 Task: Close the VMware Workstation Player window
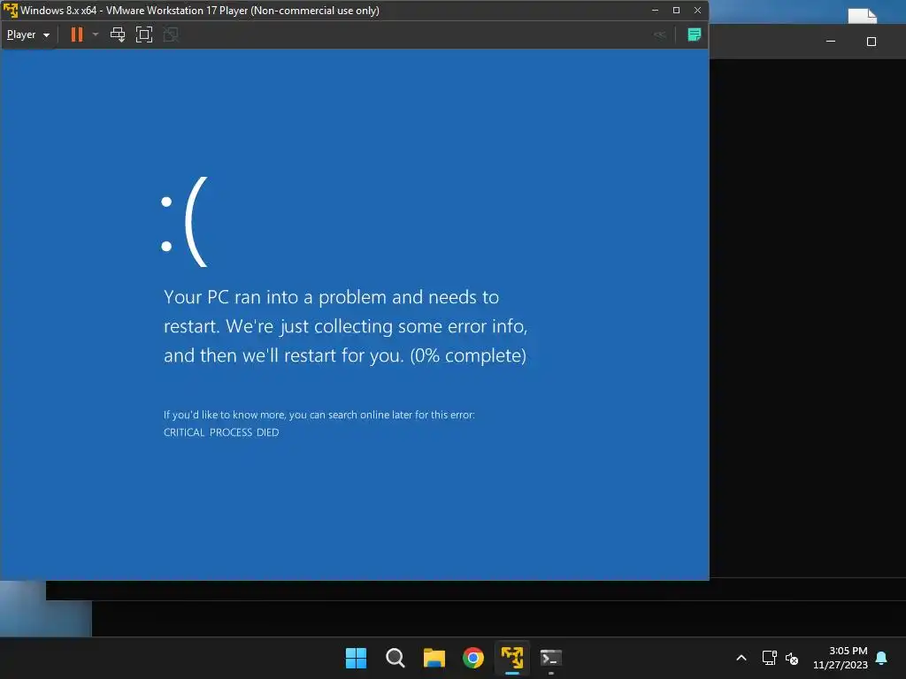(697, 11)
